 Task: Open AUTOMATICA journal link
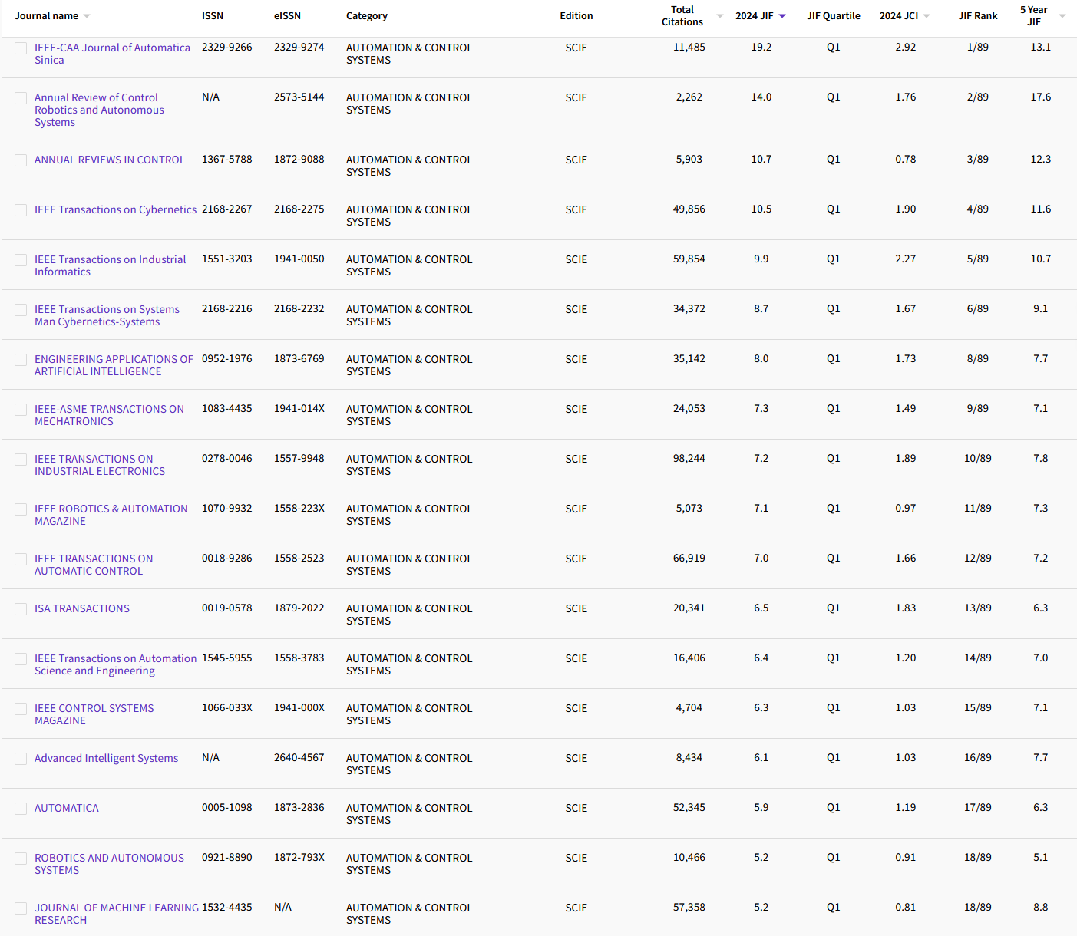pos(67,808)
